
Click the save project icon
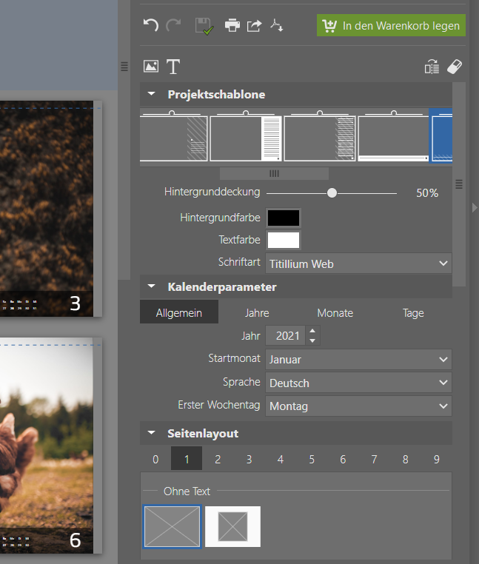tap(203, 26)
